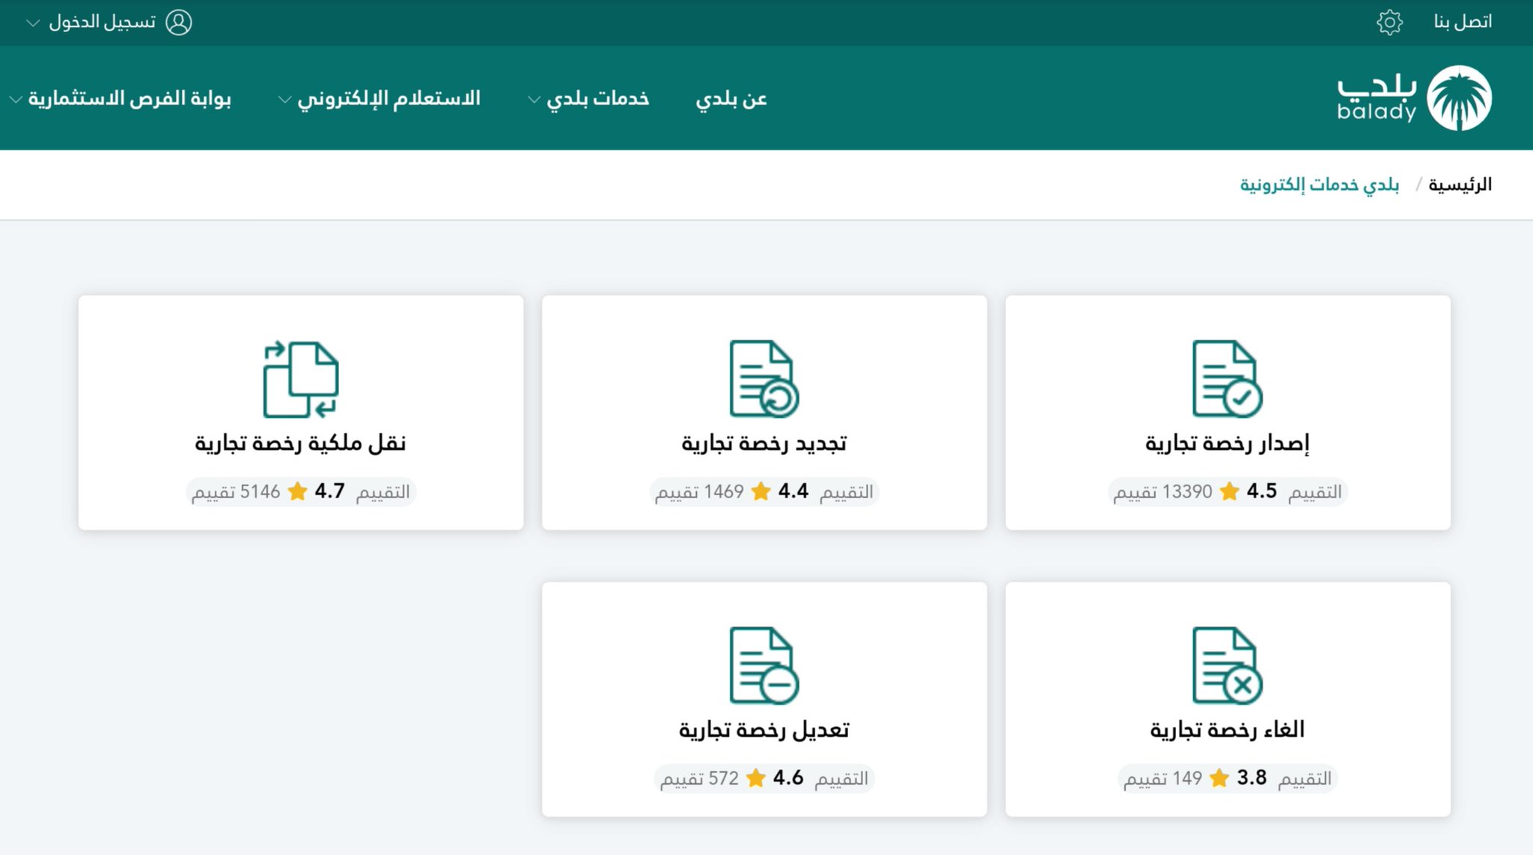
Task: Open the تعديل رخصة تجارية service title
Action: (764, 730)
